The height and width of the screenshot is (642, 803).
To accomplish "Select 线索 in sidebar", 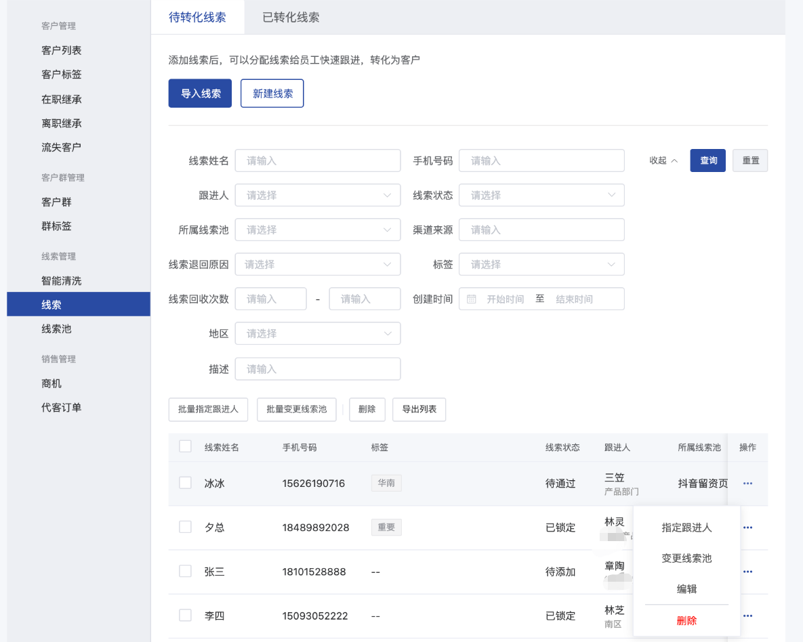I will pos(79,305).
